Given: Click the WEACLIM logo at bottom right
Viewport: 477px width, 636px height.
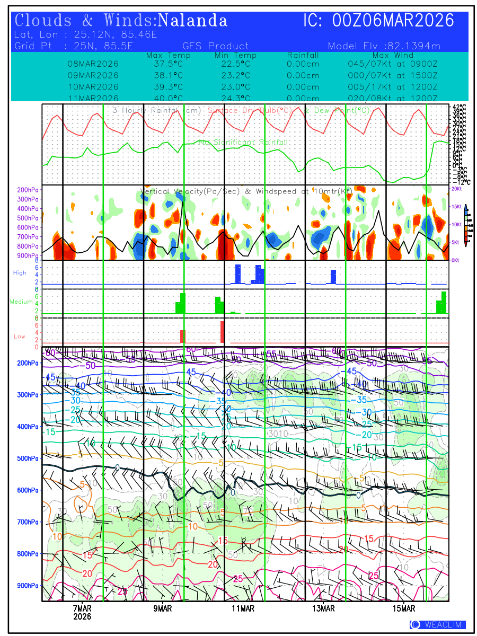Looking at the screenshot, I should 437,625.
